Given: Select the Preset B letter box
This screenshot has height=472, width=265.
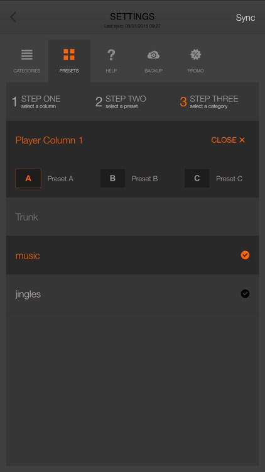Looking at the screenshot, I should 112,178.
